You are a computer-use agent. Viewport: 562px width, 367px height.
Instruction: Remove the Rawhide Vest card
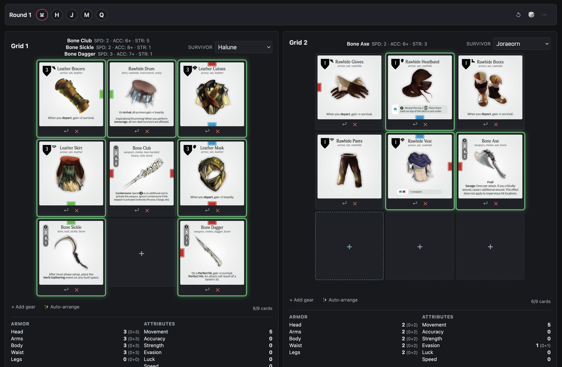coord(425,203)
